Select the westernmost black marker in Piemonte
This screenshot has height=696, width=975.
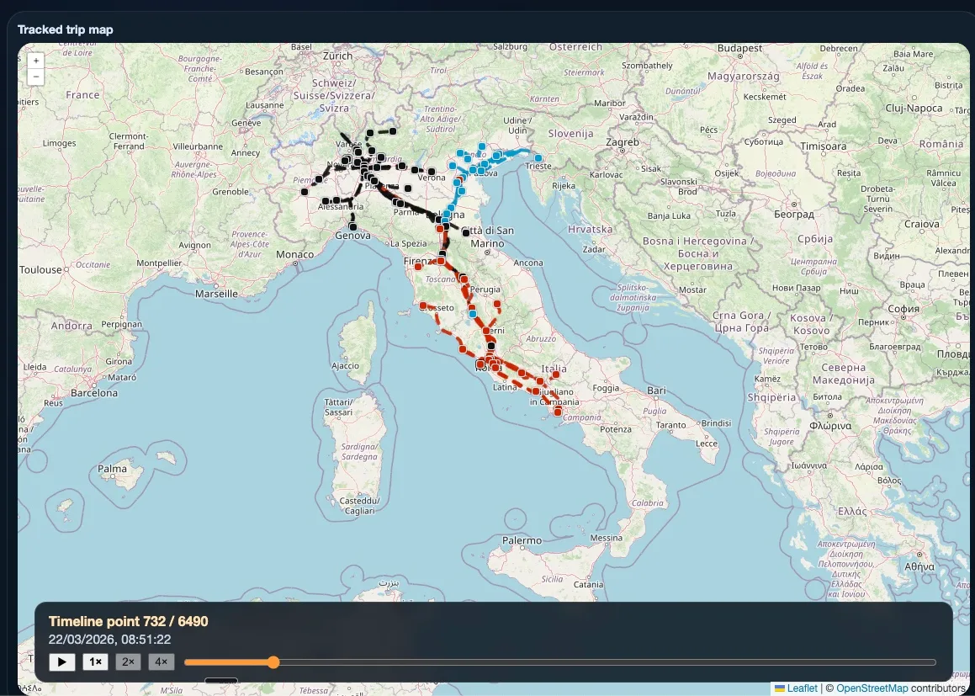(x=305, y=192)
